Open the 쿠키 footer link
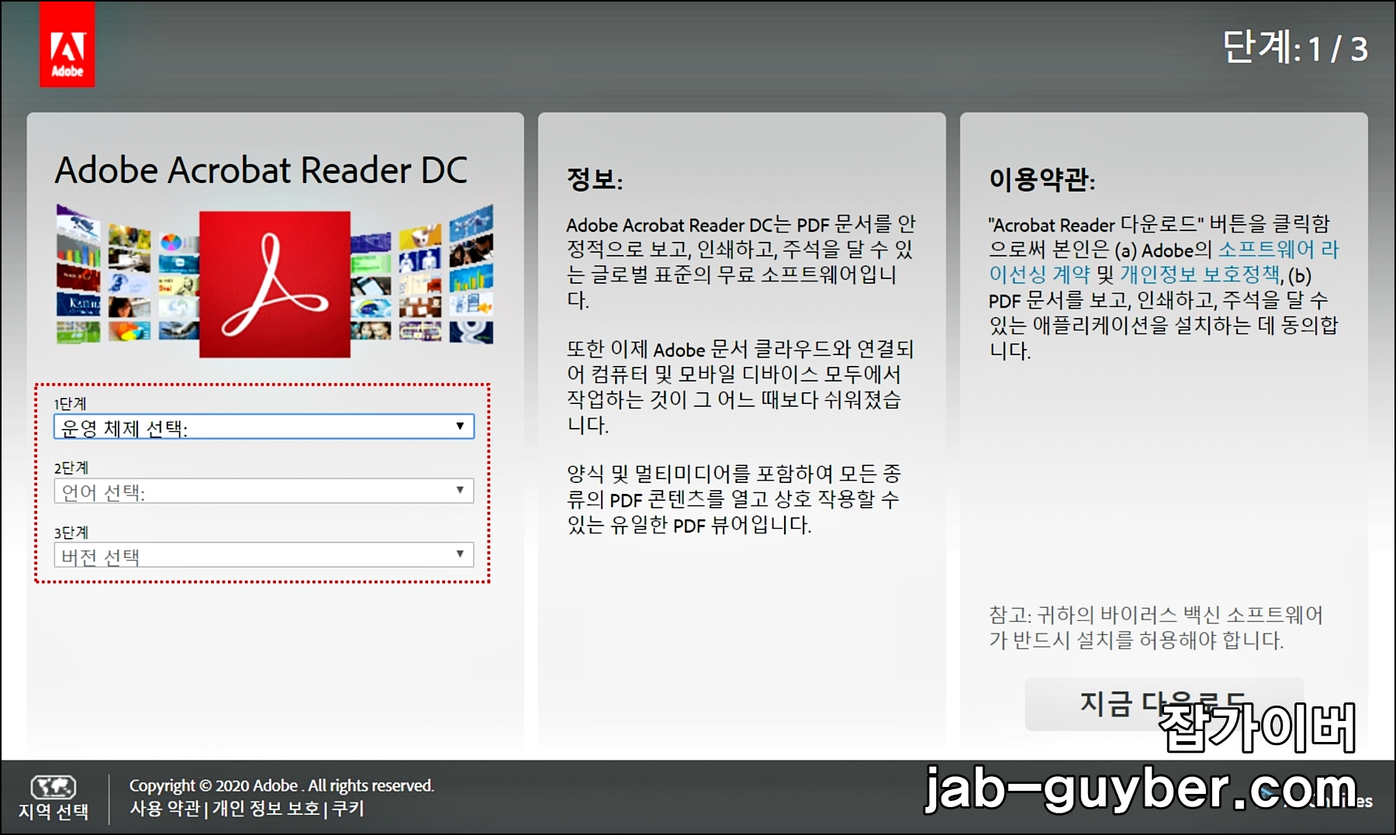The height and width of the screenshot is (835, 1396). tap(347, 809)
